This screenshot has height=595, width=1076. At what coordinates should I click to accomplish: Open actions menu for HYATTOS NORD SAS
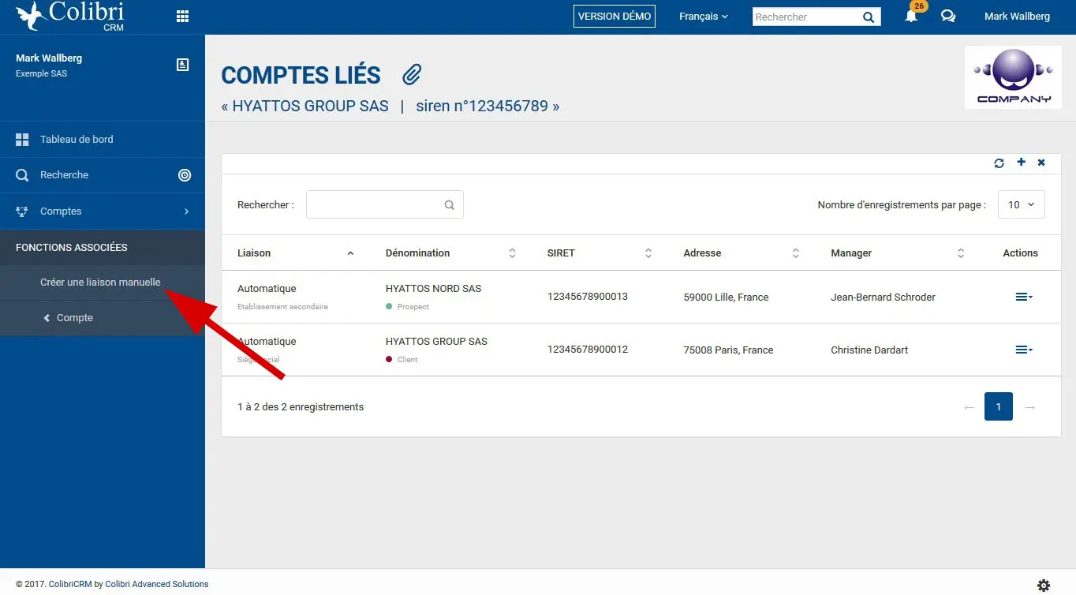(x=1023, y=297)
